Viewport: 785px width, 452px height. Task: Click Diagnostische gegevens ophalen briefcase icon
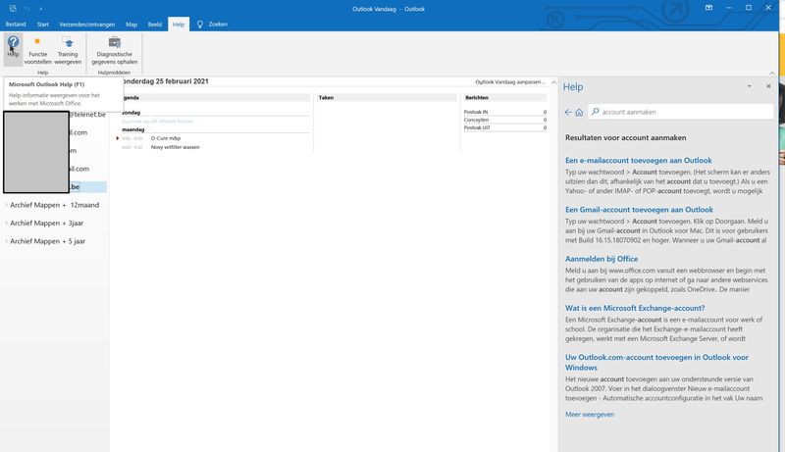point(115,43)
